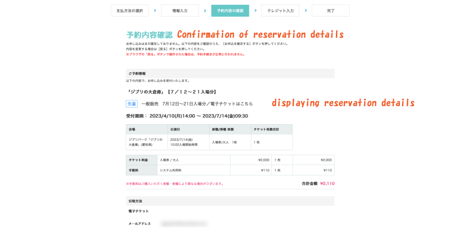Click the orange 'Confirmation of reservation details' annotation
The width and height of the screenshot is (461, 233).
tap(260, 35)
